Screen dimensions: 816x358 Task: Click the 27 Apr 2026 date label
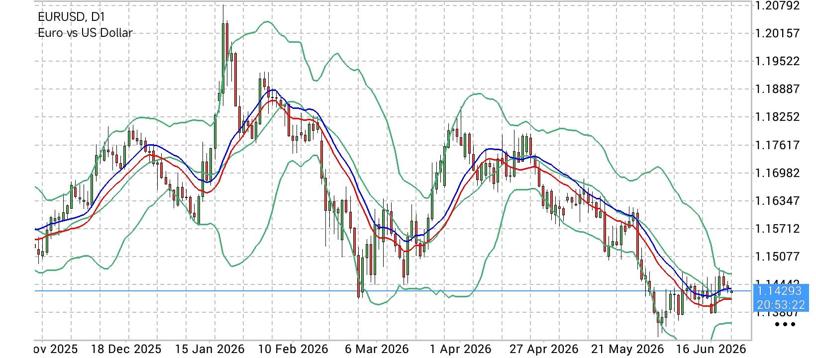point(544,349)
